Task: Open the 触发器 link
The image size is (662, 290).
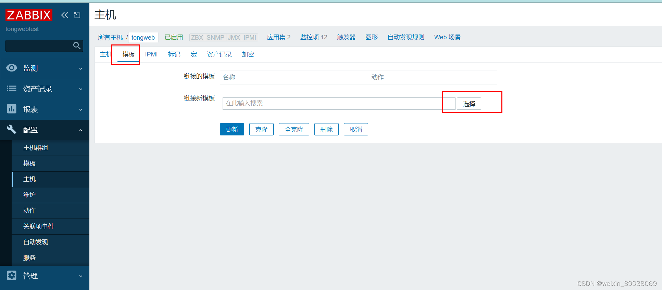Action: pyautogui.click(x=346, y=37)
